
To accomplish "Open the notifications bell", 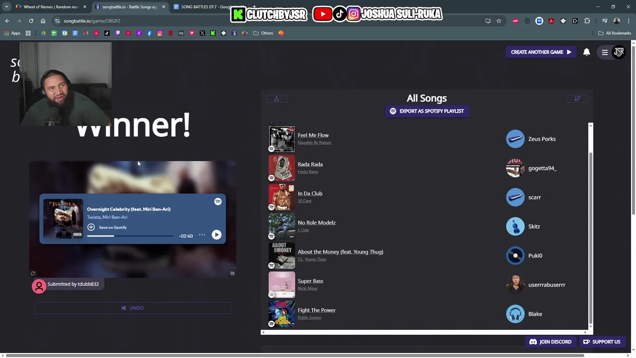I will pyautogui.click(x=586, y=52).
